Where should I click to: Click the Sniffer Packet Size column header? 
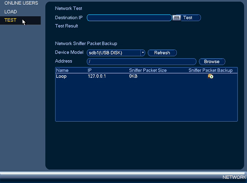tap(148, 70)
